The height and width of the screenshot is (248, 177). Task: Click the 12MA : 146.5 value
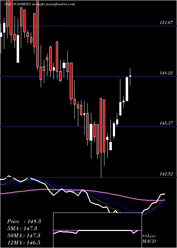[24, 242]
